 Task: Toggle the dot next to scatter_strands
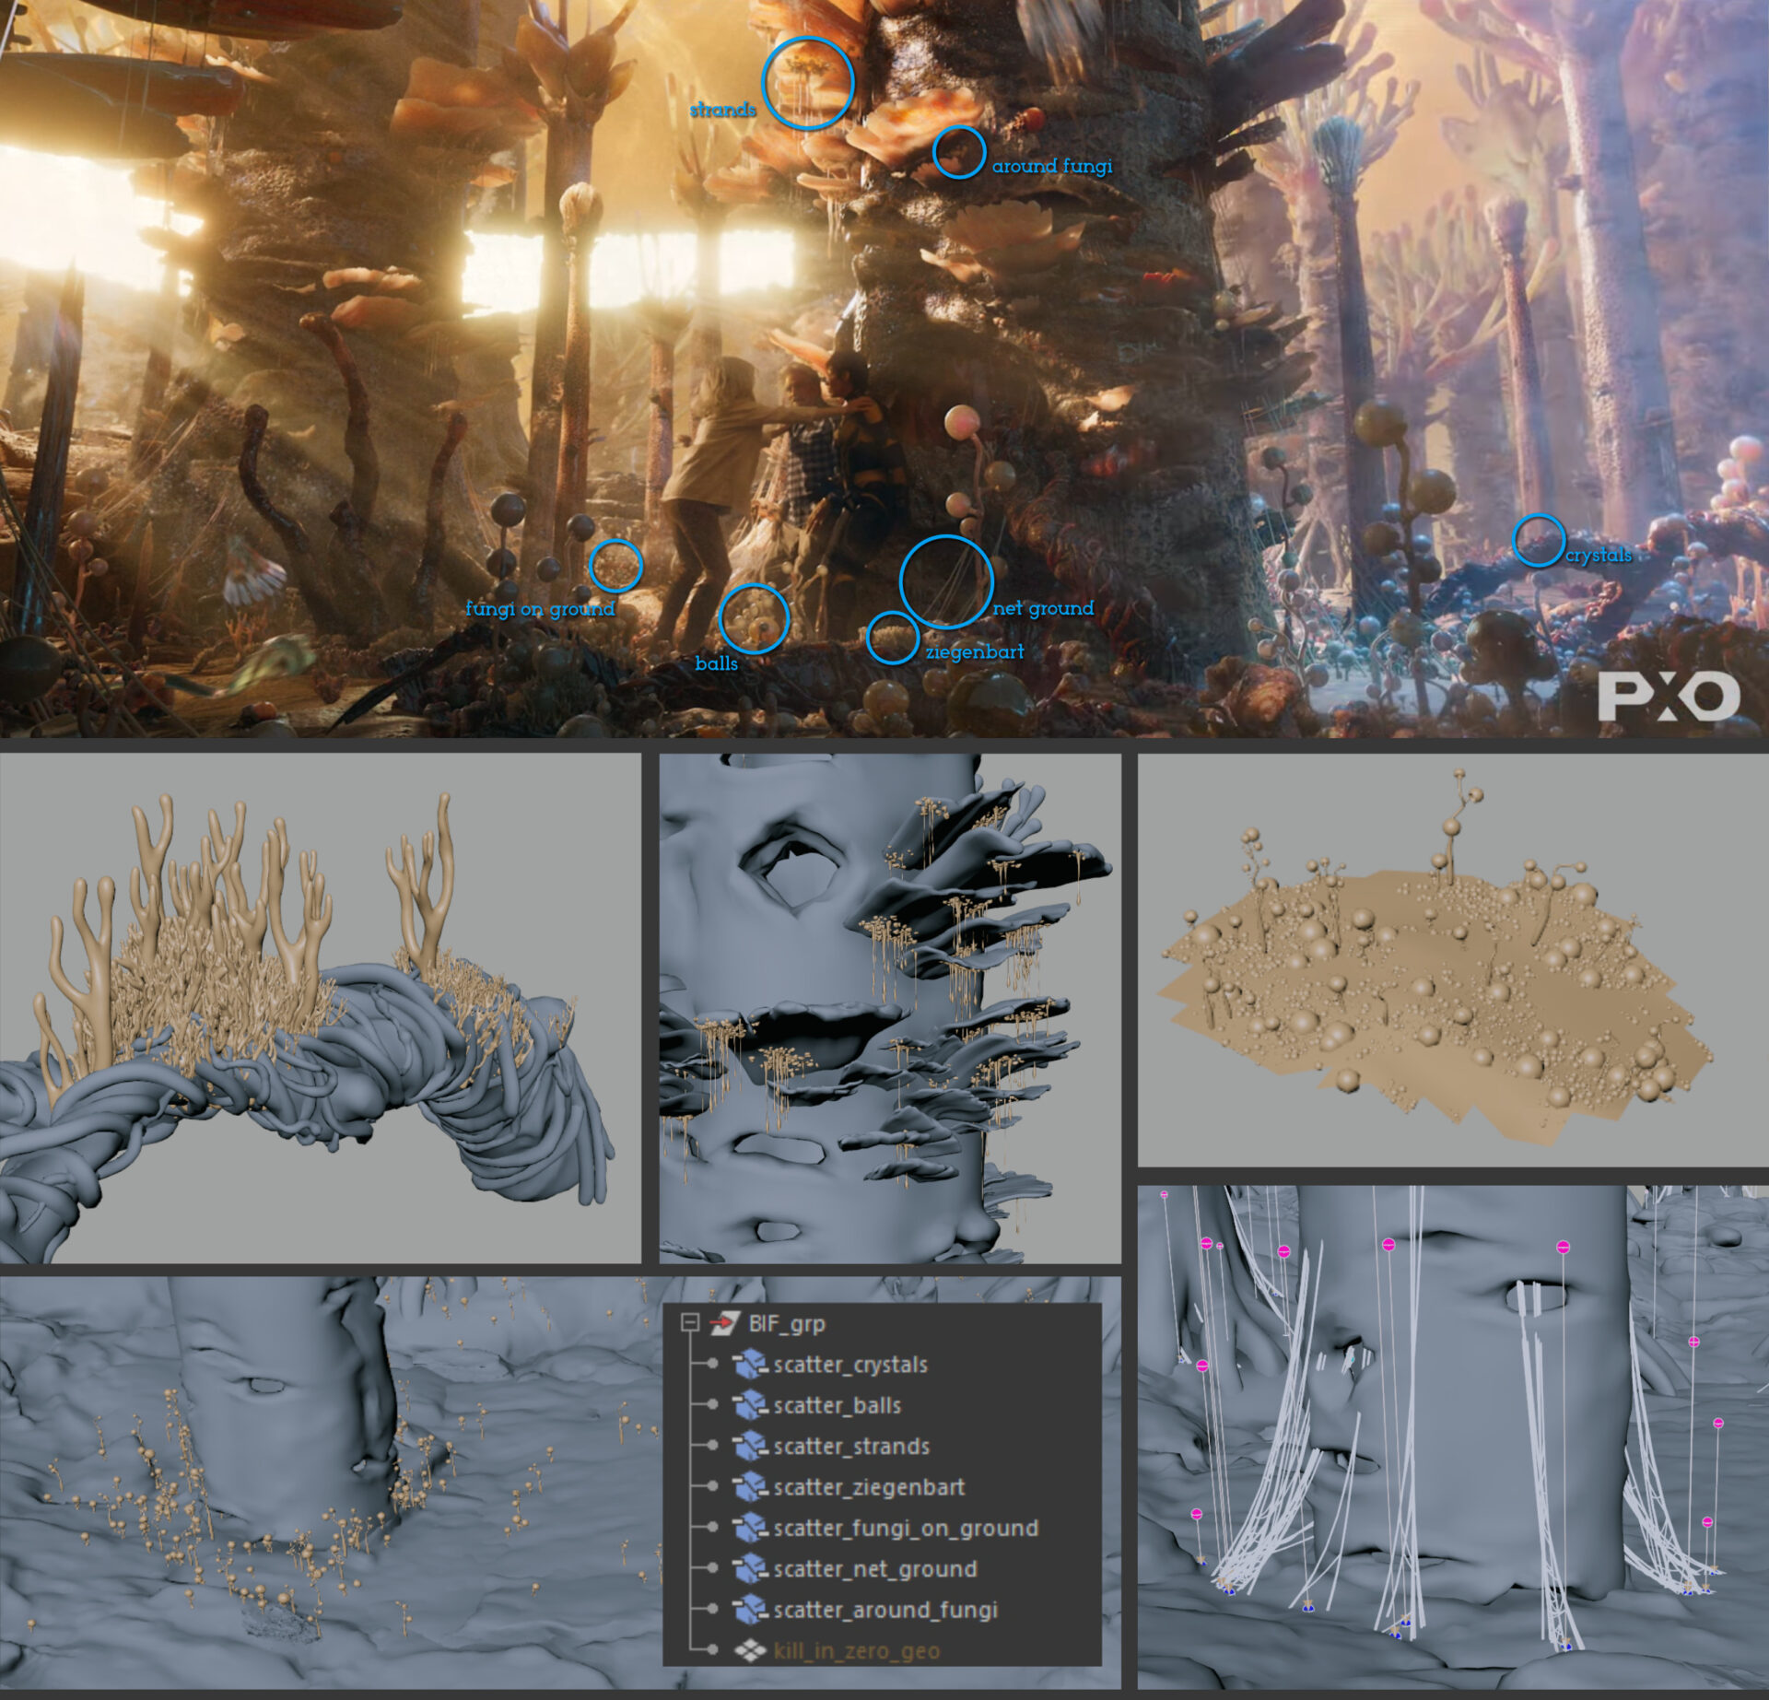coord(713,1444)
